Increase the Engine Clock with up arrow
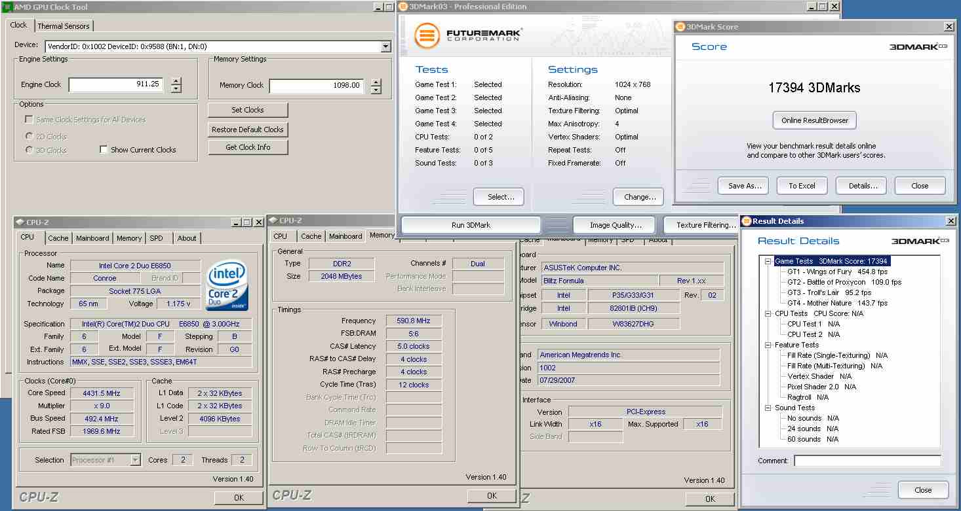The width and height of the screenshot is (961, 511). (x=176, y=81)
